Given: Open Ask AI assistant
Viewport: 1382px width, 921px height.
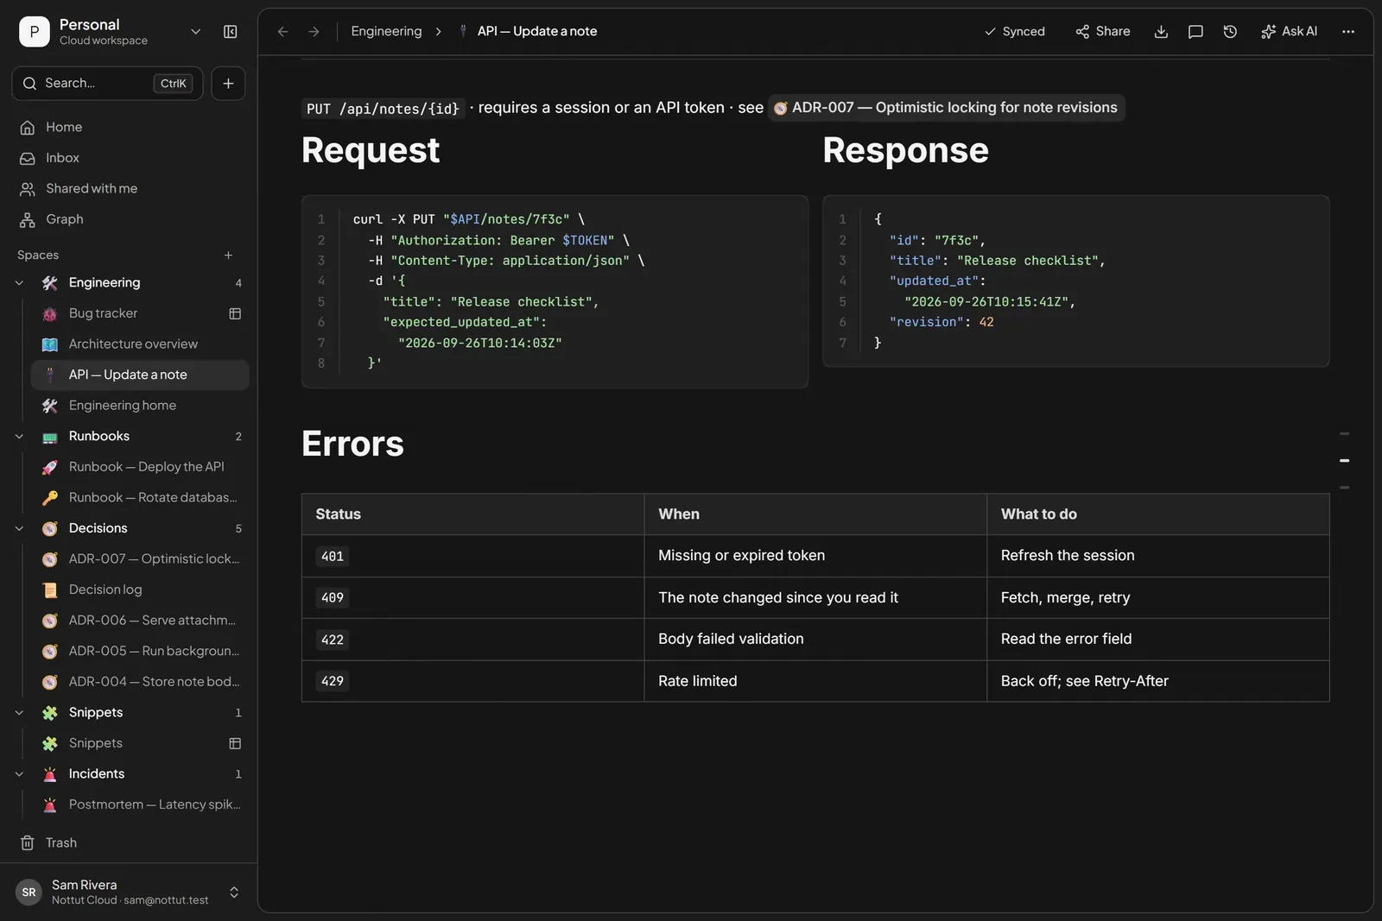Looking at the screenshot, I should click(x=1289, y=32).
